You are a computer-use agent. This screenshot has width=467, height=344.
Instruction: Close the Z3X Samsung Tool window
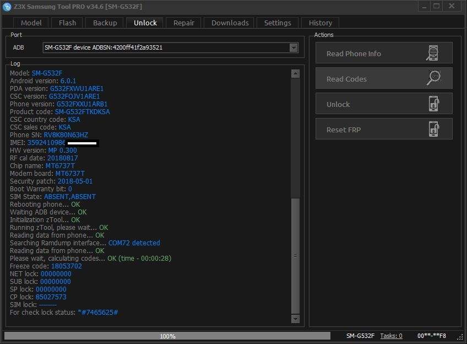point(452,6)
